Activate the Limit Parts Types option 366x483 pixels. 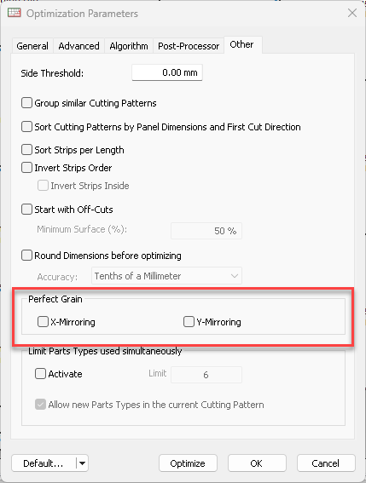[x=40, y=374]
